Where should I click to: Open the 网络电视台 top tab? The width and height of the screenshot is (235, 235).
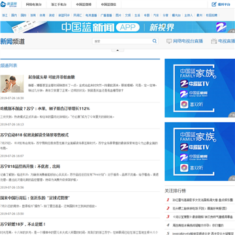point(34,5)
